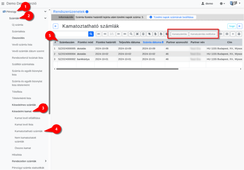The image size is (244, 170).
Task: Collapse the Pénzügy menu section
Action: tap(45, 11)
